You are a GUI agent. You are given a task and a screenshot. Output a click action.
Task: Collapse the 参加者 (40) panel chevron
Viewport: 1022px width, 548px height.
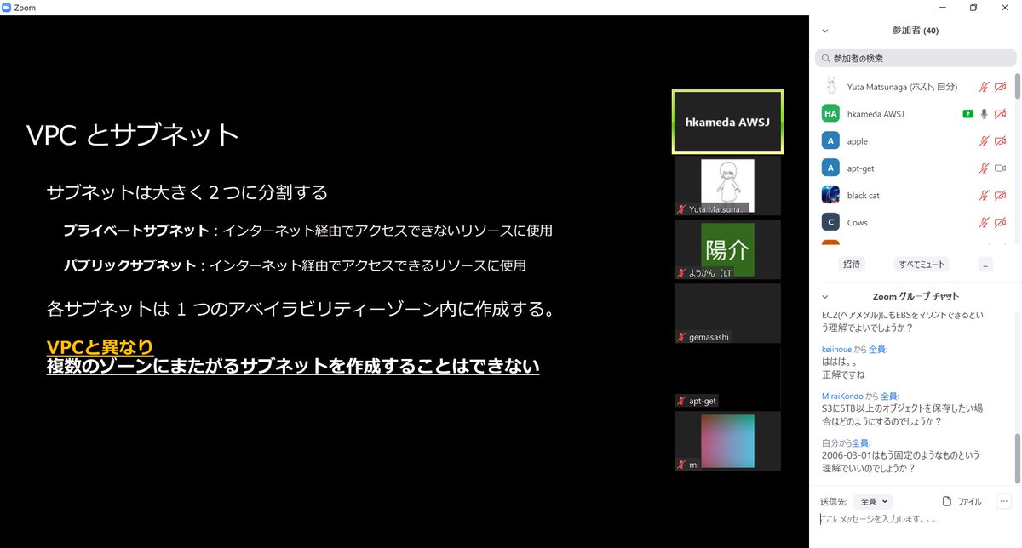[x=824, y=31]
